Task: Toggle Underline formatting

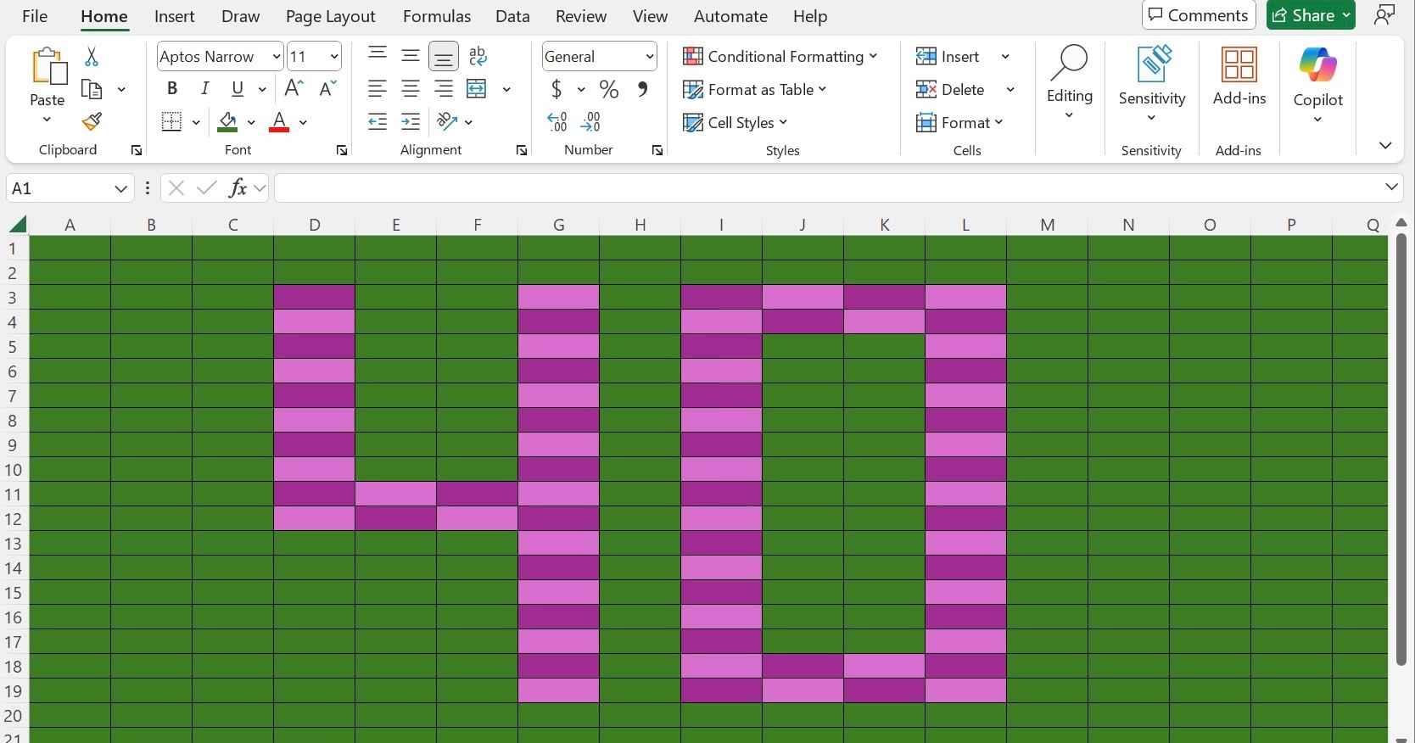Action: [x=238, y=89]
